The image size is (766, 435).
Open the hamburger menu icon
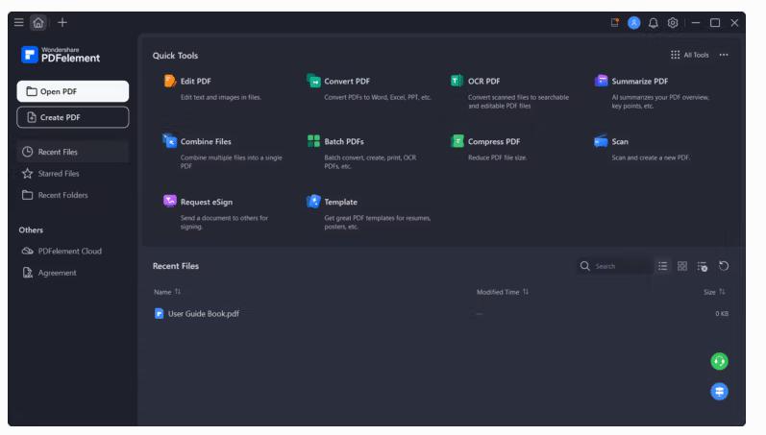18,22
